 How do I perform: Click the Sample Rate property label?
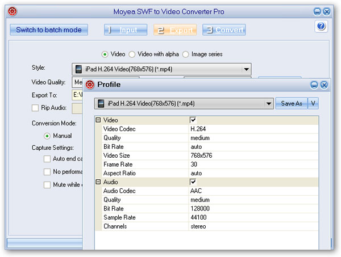tap(119, 217)
